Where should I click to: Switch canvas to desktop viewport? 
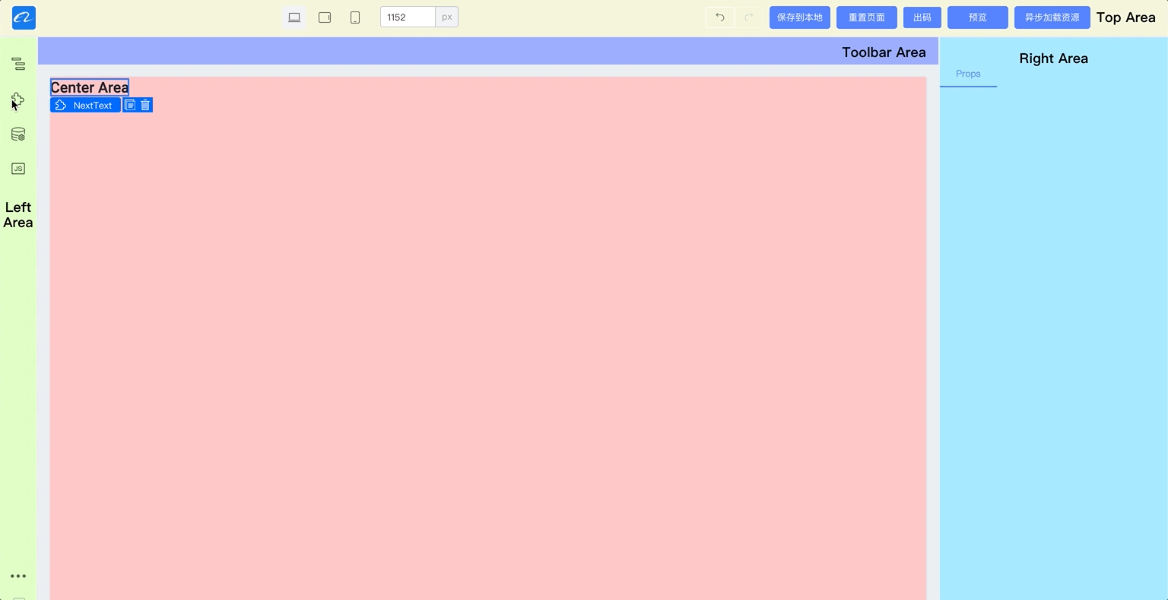pos(294,17)
